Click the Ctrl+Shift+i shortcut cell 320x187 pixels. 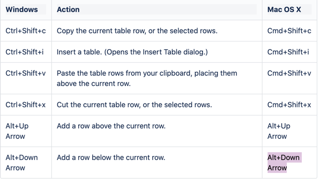(x=26, y=52)
